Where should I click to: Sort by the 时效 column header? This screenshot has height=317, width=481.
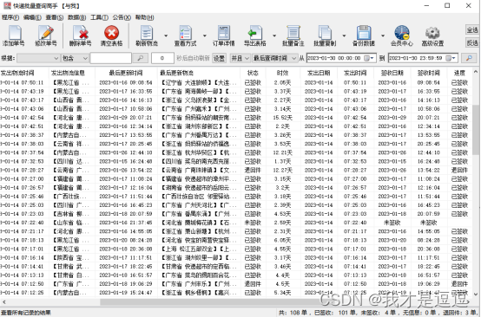[282, 73]
